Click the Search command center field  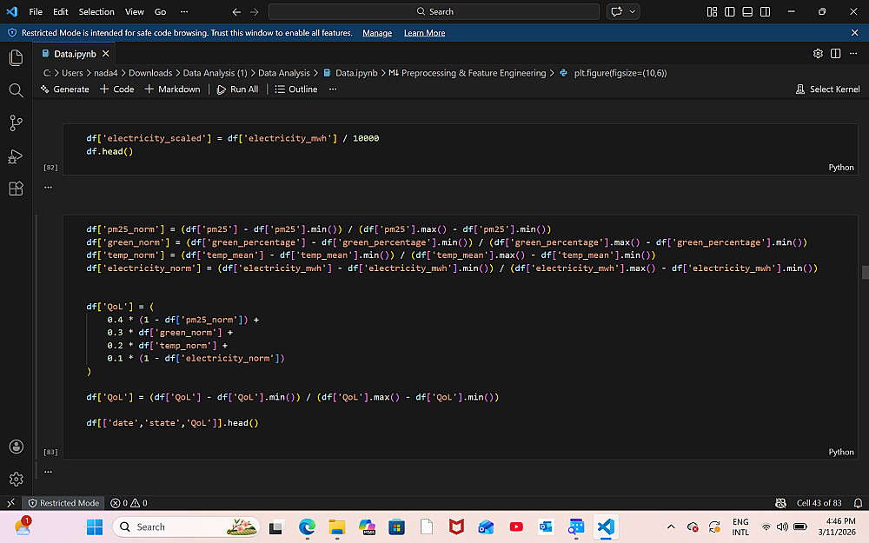point(434,11)
